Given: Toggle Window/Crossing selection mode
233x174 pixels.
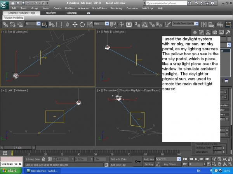Looking at the screenshot, I should (66, 24).
